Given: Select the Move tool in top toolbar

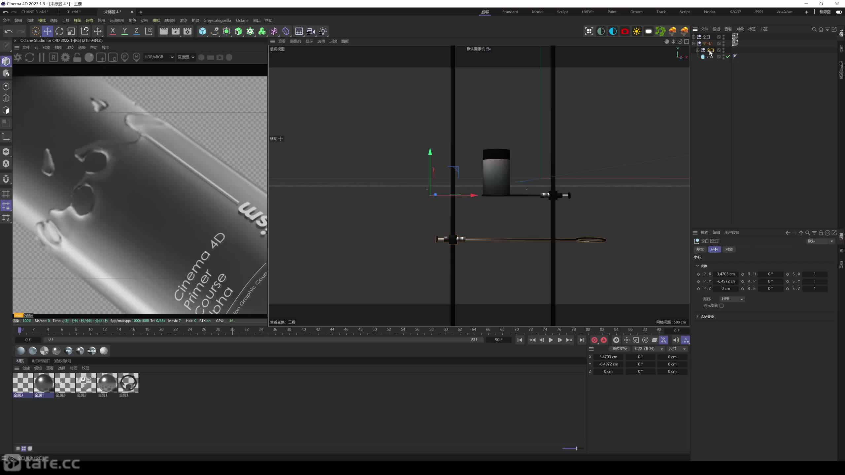Looking at the screenshot, I should [48, 31].
